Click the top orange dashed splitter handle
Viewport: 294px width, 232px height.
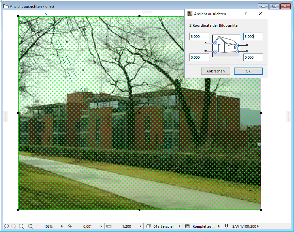(147, 13)
